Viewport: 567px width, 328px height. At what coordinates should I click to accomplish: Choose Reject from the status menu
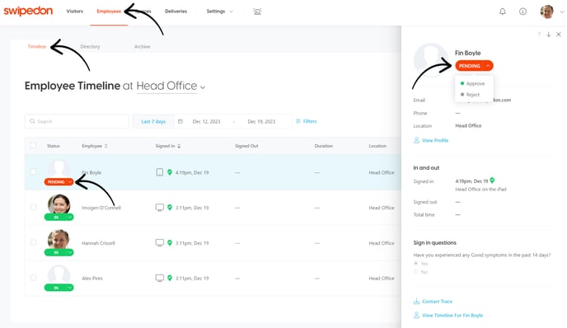470,95
